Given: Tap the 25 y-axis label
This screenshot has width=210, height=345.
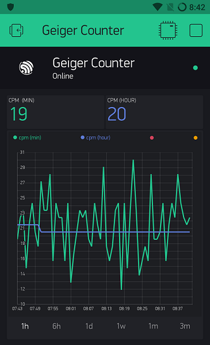Looking at the screenshot, I should (x=22, y=198).
